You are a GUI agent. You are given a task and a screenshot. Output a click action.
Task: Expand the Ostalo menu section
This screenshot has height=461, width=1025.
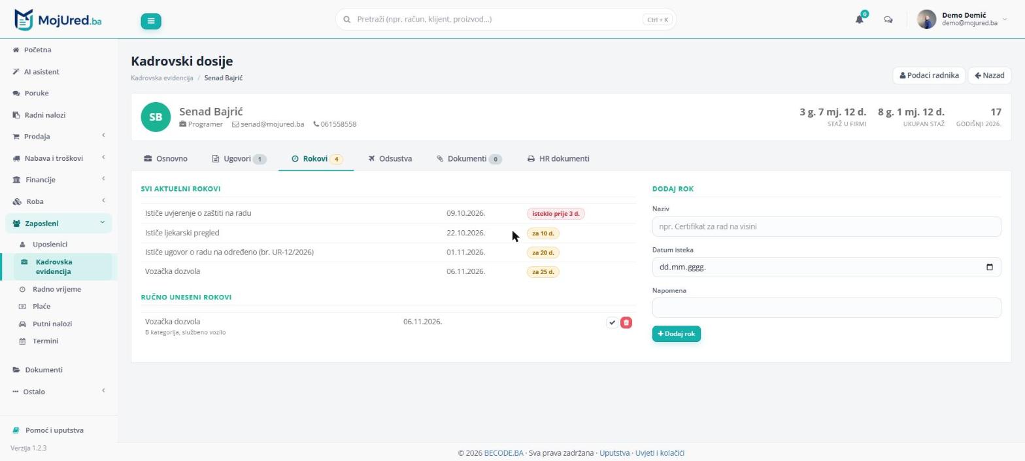point(58,392)
